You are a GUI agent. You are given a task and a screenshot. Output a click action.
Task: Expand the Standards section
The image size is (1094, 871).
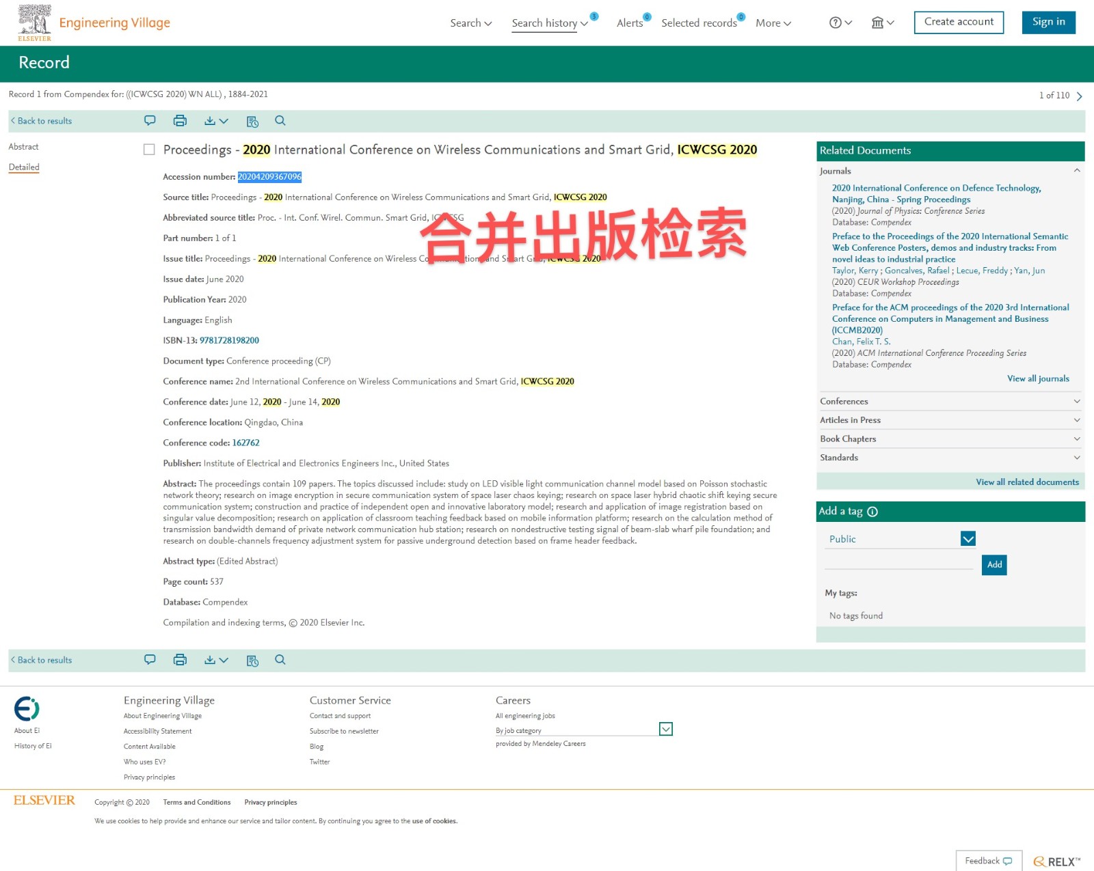tap(1076, 458)
